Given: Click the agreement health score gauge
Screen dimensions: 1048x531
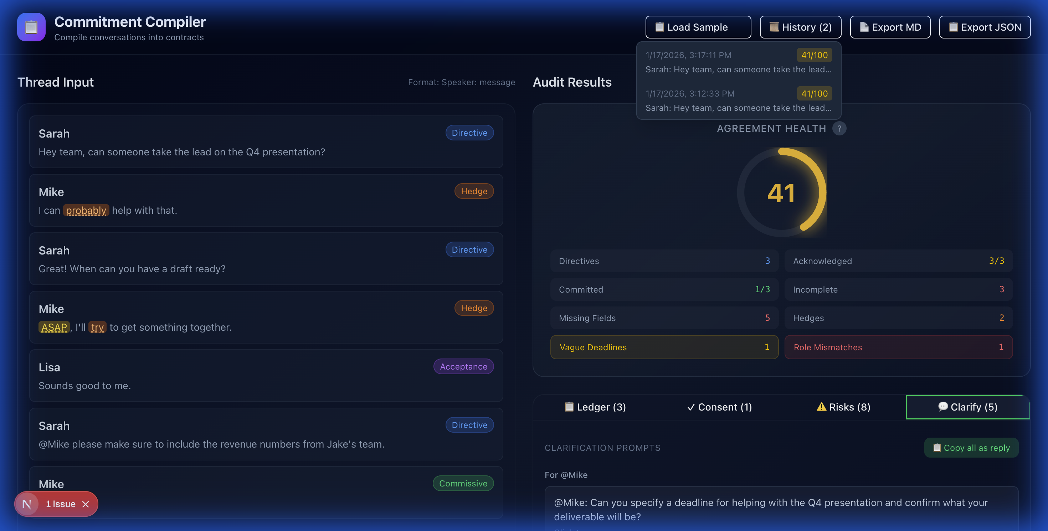Looking at the screenshot, I should 781,192.
